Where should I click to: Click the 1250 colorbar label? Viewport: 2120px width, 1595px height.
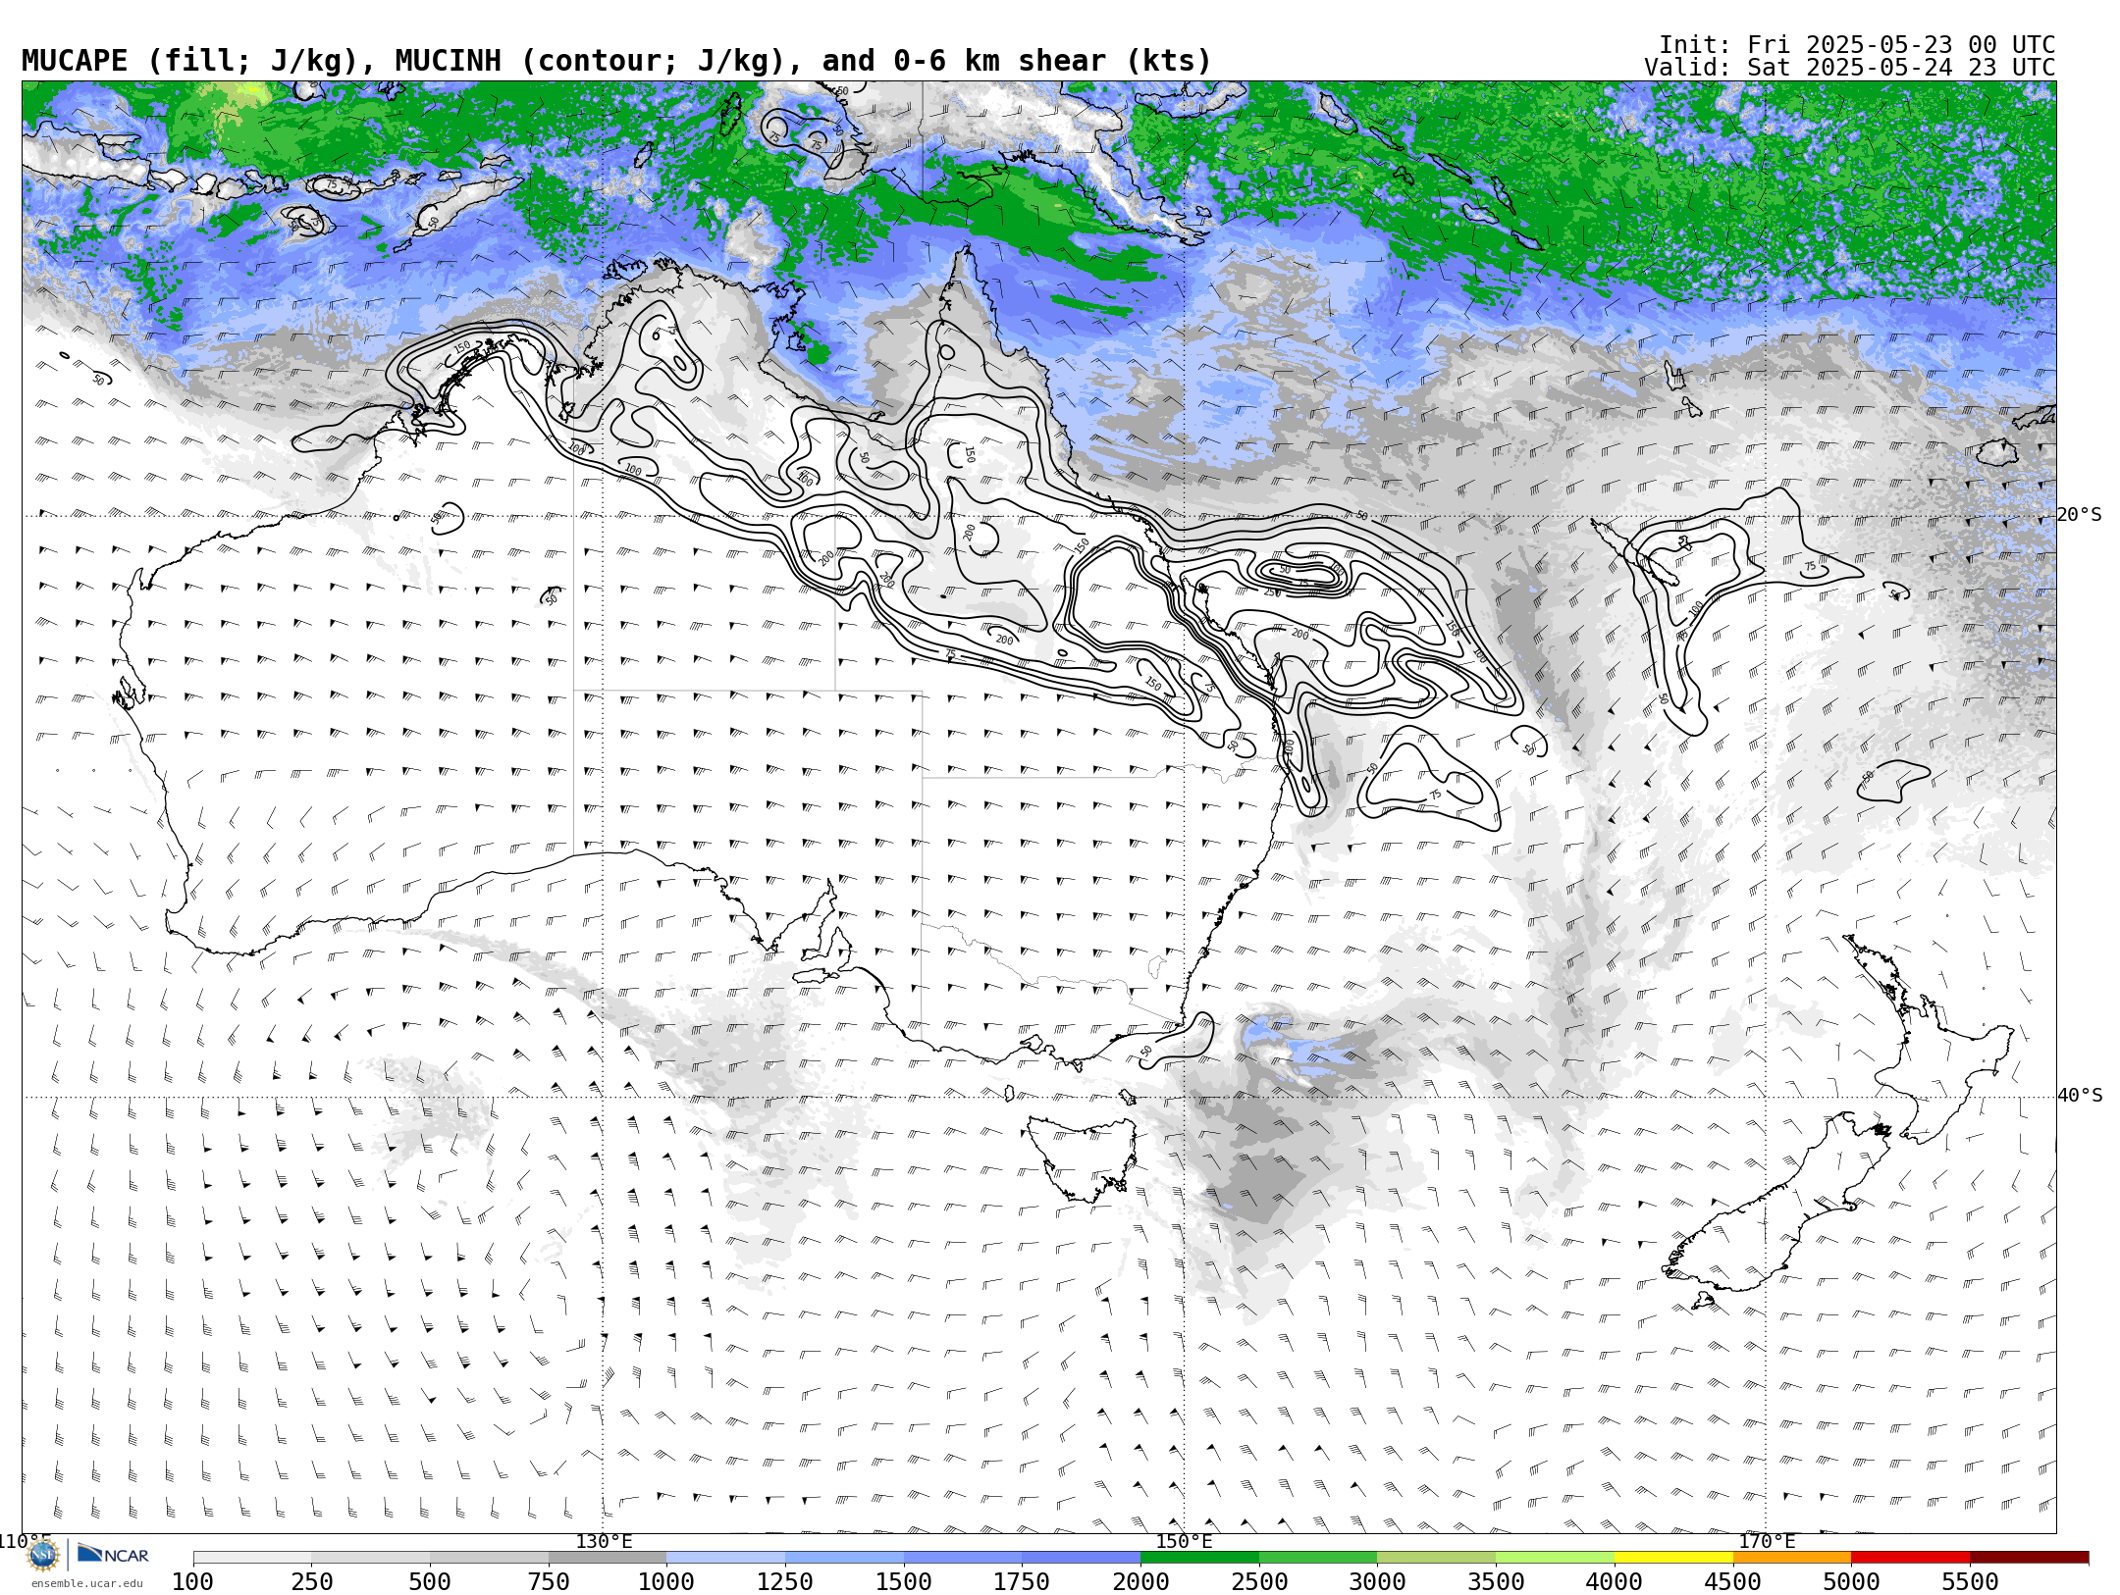click(x=785, y=1582)
